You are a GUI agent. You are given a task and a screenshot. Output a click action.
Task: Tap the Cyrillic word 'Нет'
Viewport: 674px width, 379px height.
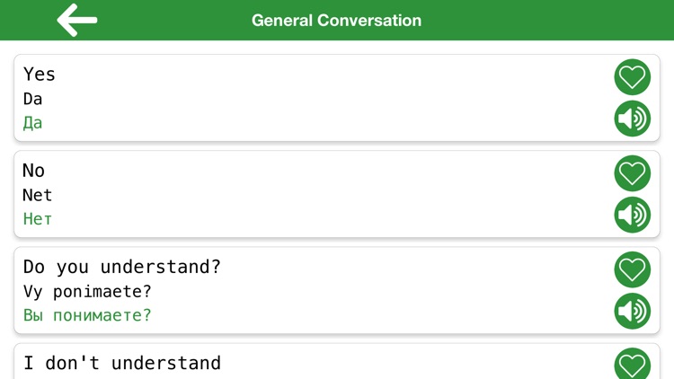pyautogui.click(x=38, y=219)
